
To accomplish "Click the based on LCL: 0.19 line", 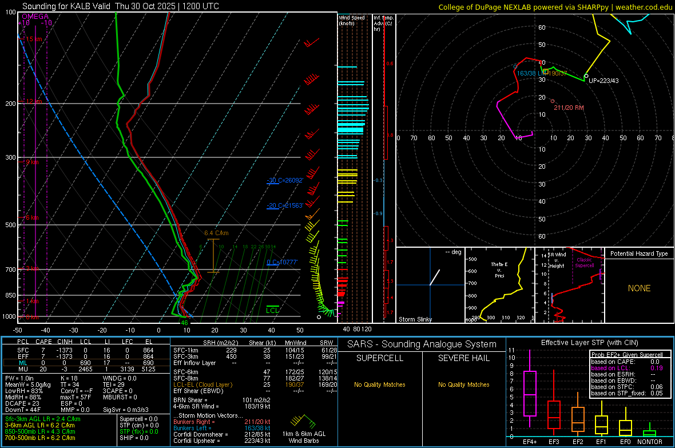I will tap(627, 368).
